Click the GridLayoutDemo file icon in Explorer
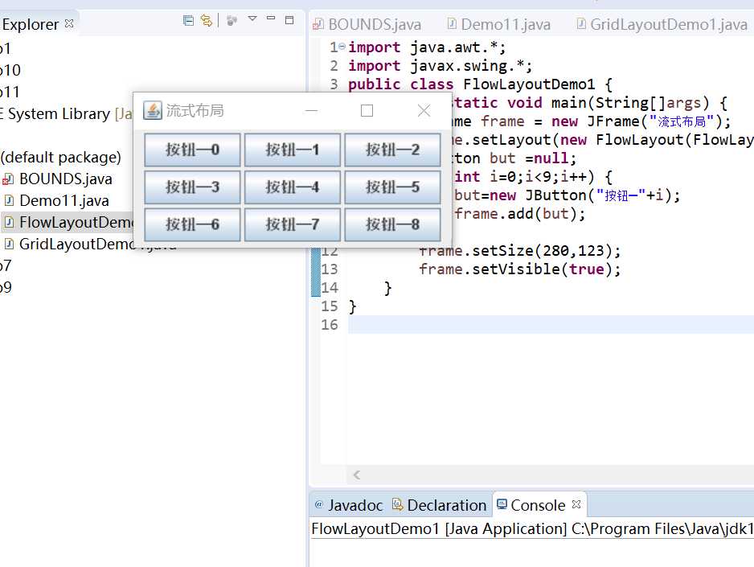The width and height of the screenshot is (754, 567). click(x=9, y=244)
